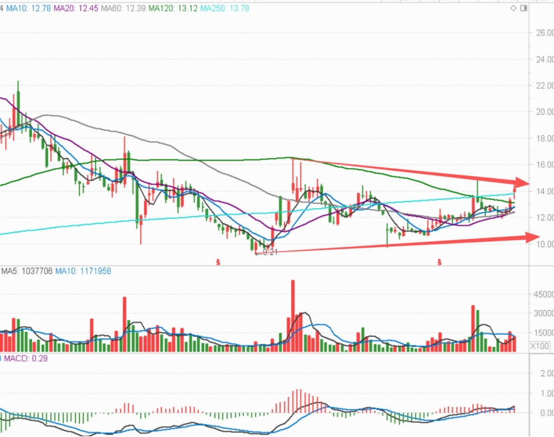Screen dimensions: 554x437
Task: Click the tall green candle peaking near 22.00
Action: click(19, 106)
